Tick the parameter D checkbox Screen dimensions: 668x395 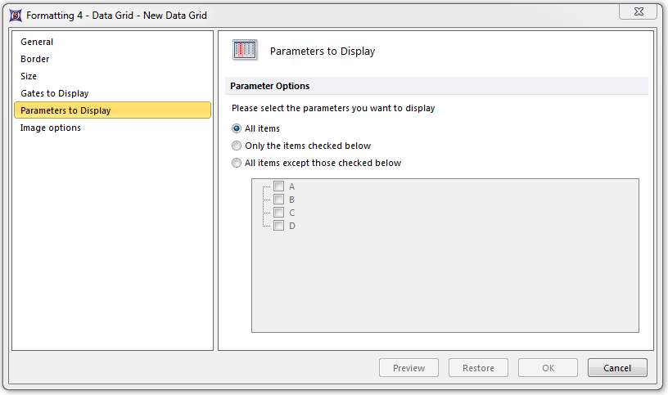coord(278,226)
